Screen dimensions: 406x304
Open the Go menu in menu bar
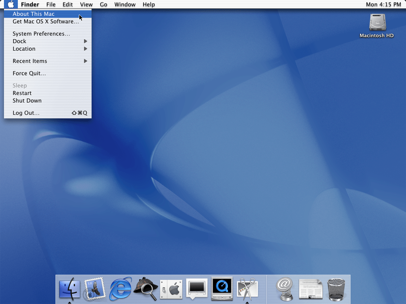click(x=103, y=4)
